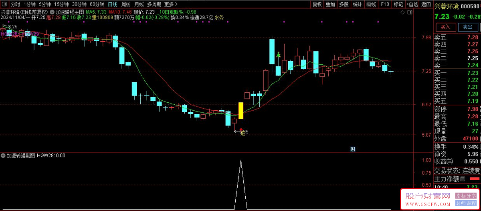
Task: Click the red arrow signal near 5.95 low
Action: click(241, 129)
